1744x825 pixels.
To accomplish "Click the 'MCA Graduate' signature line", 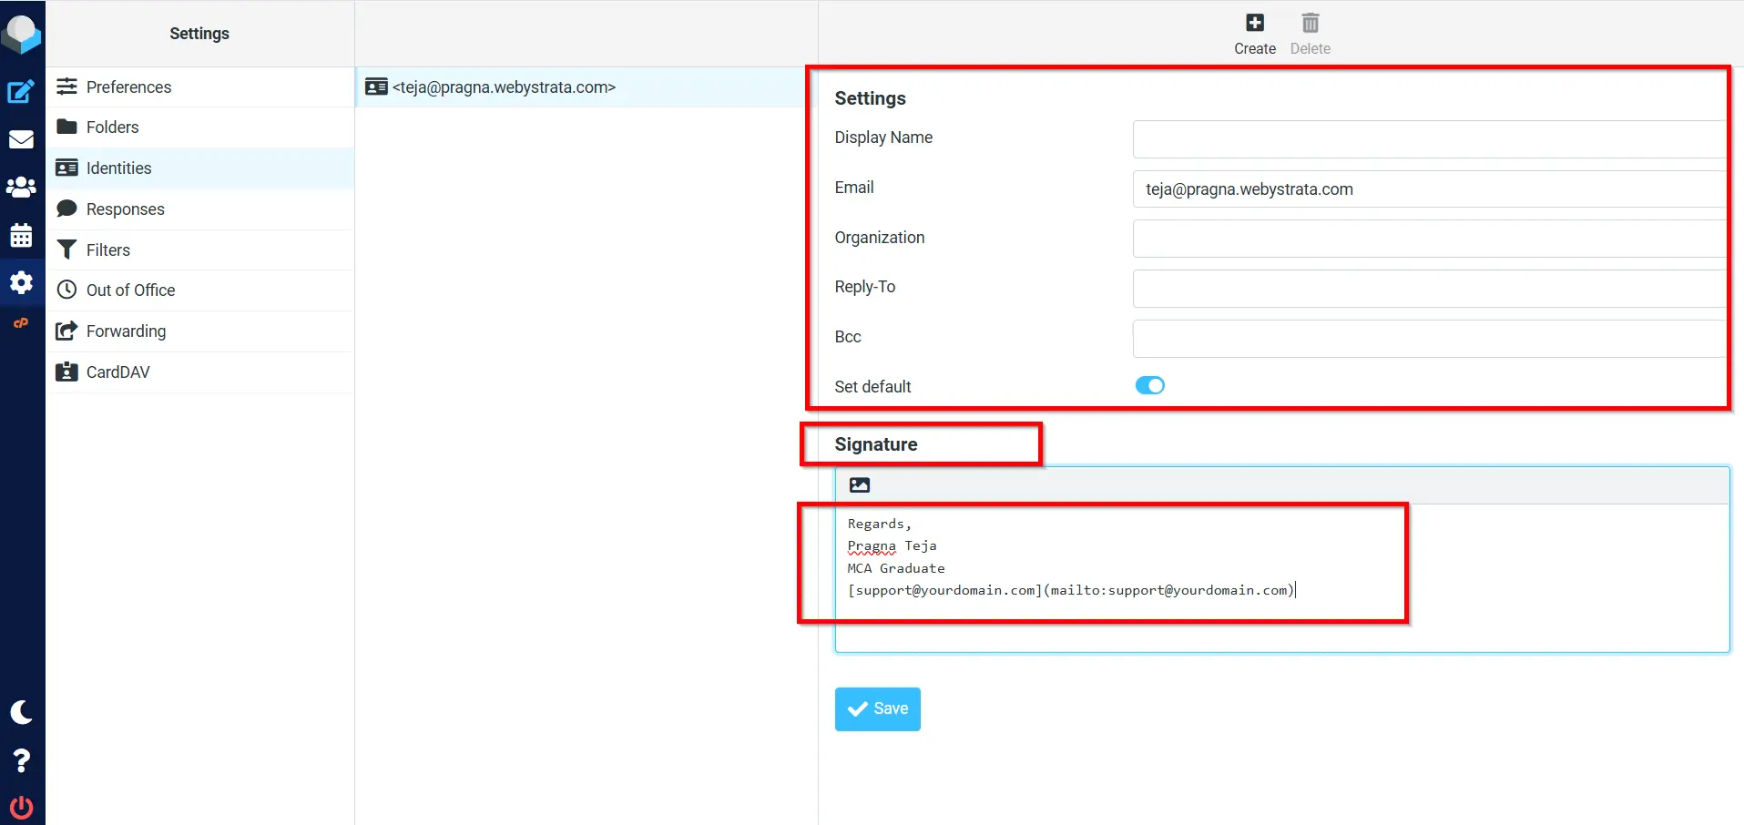I will 896,568.
